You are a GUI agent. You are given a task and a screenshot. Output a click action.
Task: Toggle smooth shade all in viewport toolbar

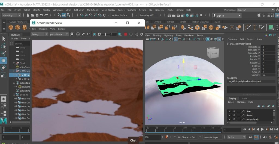pyautogui.click(x=208, y=39)
